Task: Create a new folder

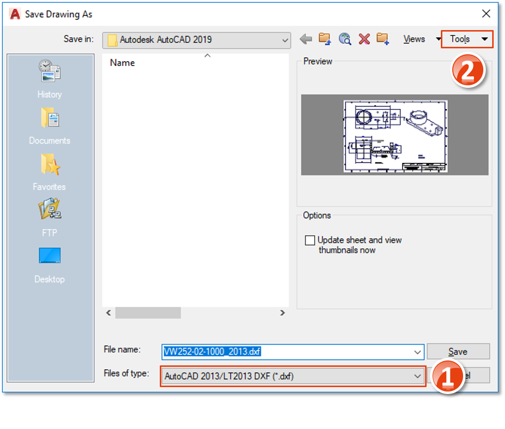Action: [x=383, y=39]
